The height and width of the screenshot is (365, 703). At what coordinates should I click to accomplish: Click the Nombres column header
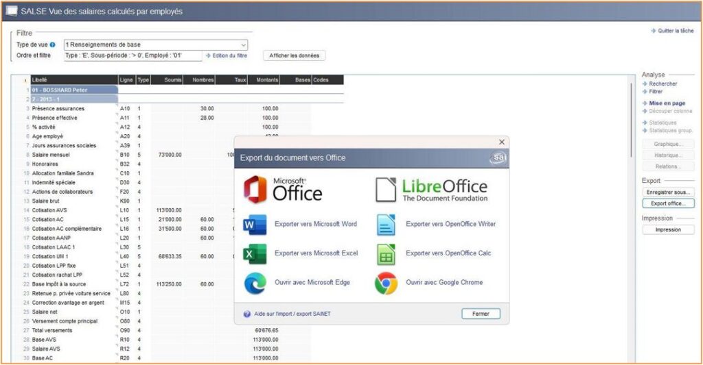(x=200, y=80)
